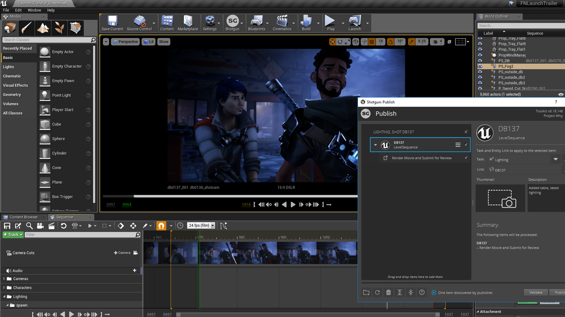Click Save Current in main toolbar
Image resolution: width=565 pixels, height=317 pixels.
tap(112, 23)
